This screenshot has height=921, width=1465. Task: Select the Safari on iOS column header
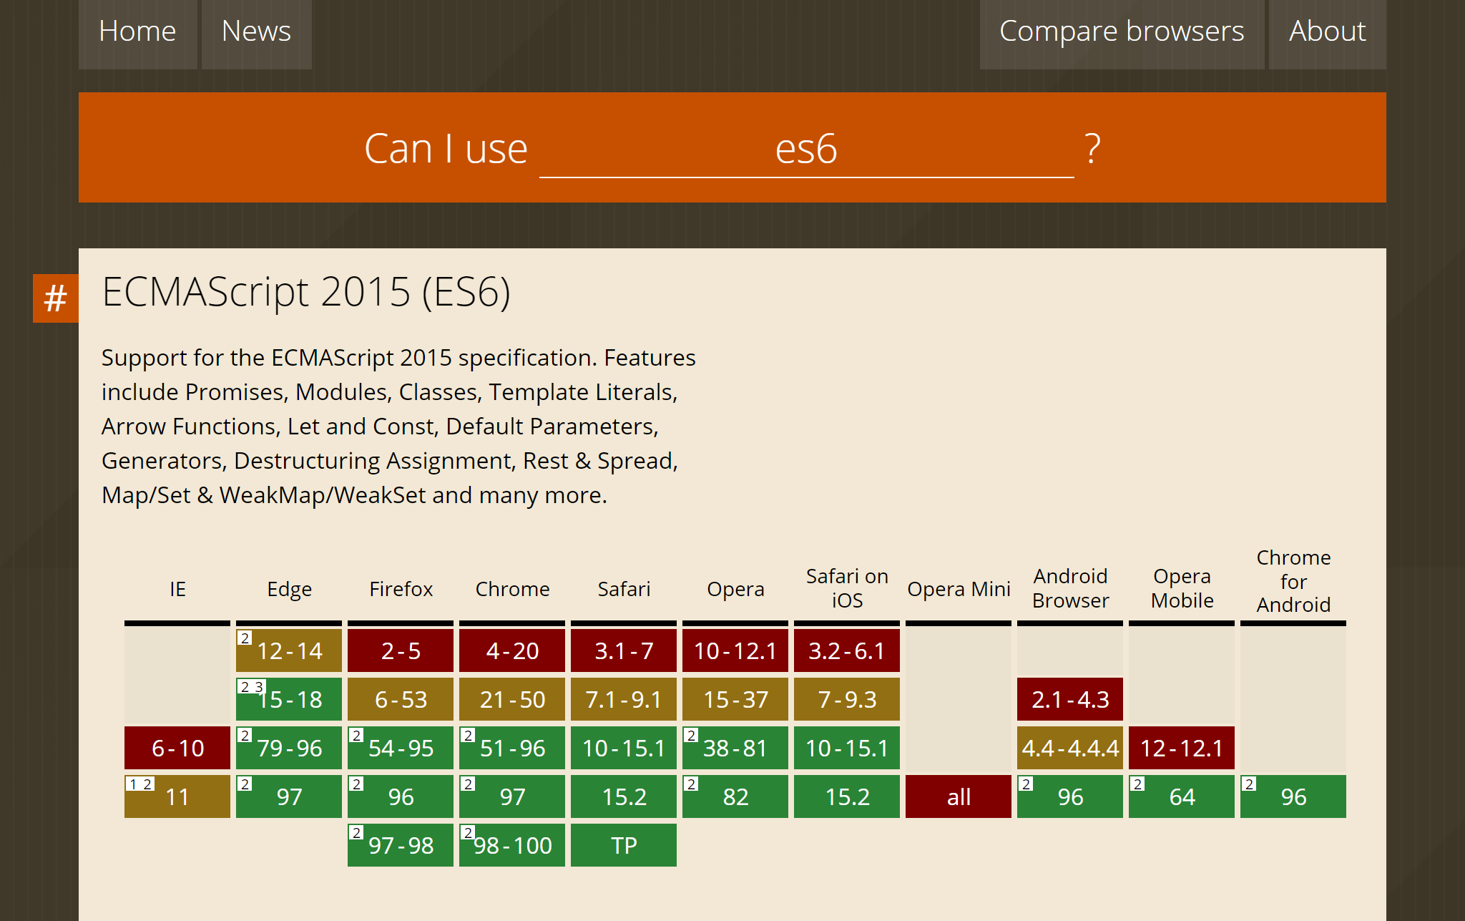point(847,588)
